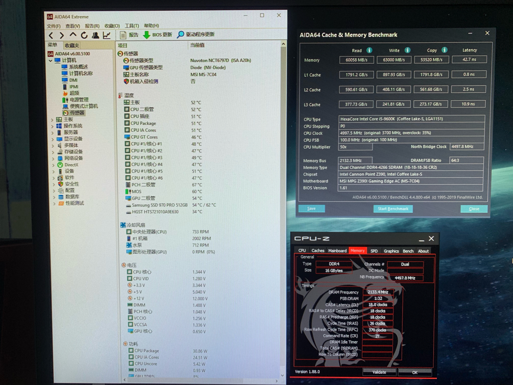Open the 报告 report toolbar button
The width and height of the screenshot is (513, 385).
pyautogui.click(x=129, y=35)
